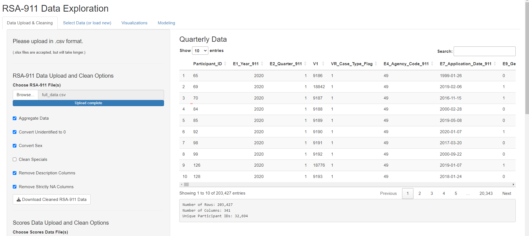Open the Modeling tab
This screenshot has width=529, height=236.
(166, 23)
